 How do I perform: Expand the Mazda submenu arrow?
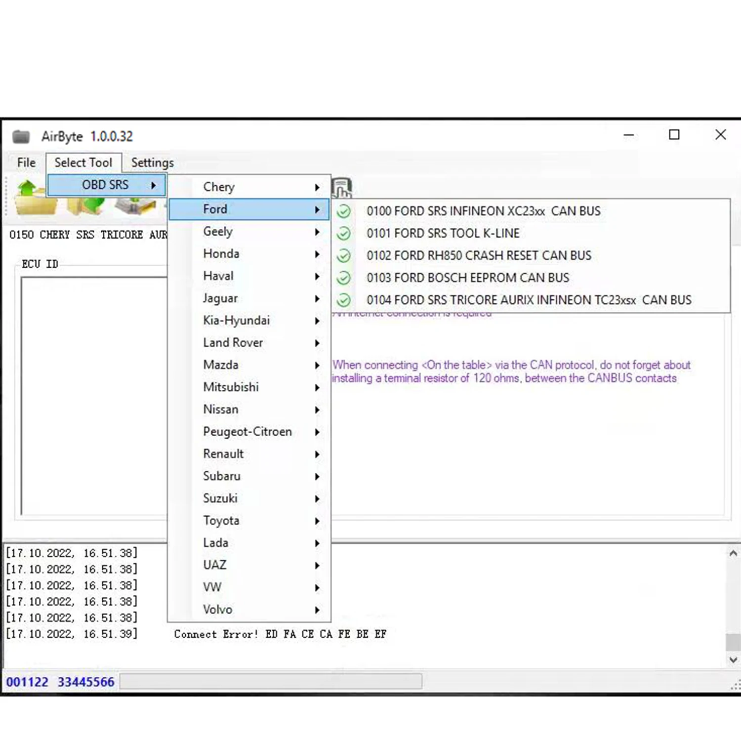pyautogui.click(x=317, y=365)
